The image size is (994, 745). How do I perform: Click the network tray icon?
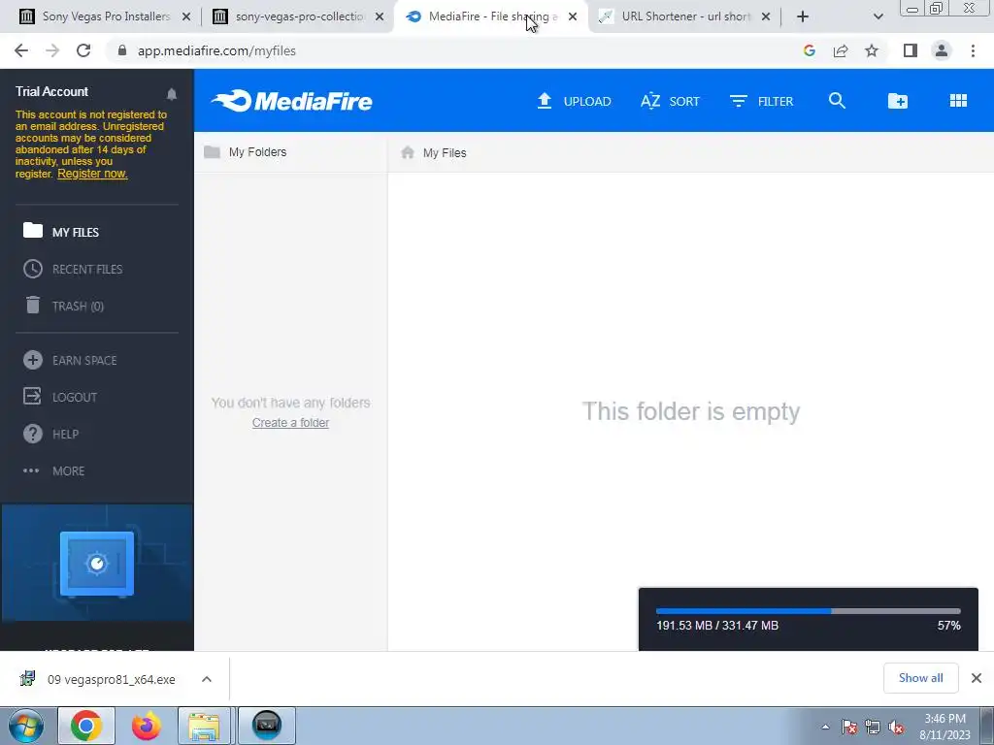point(873,727)
